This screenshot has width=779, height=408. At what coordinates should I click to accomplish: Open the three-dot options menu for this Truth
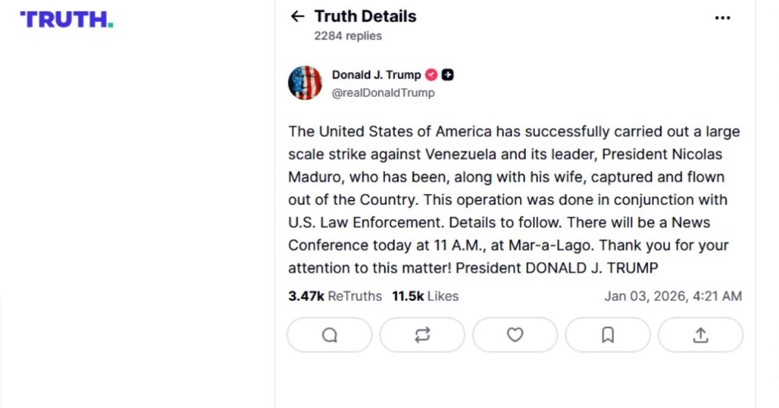723,18
